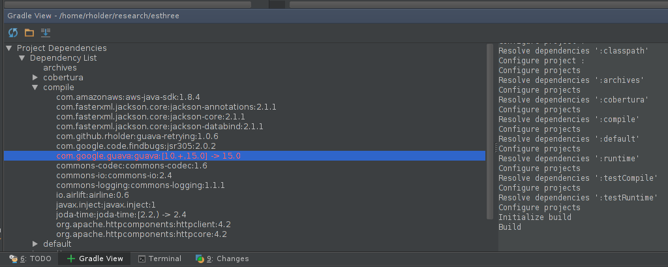Click the Terminal tab icon
668x267 pixels.
click(x=142, y=259)
